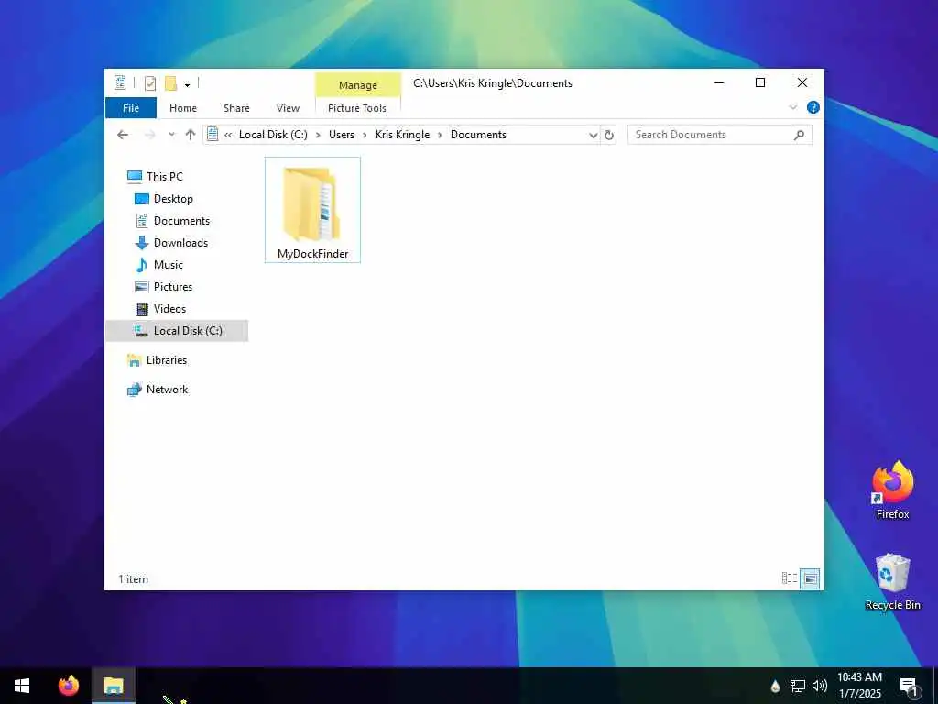Open the Share ribbon tab
This screenshot has height=704, width=938.
point(236,108)
